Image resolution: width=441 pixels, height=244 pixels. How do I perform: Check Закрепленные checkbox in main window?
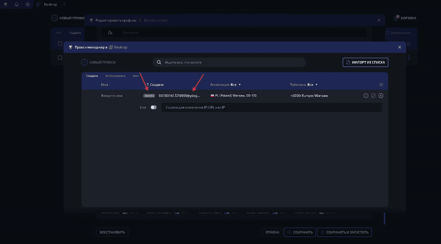388,33
